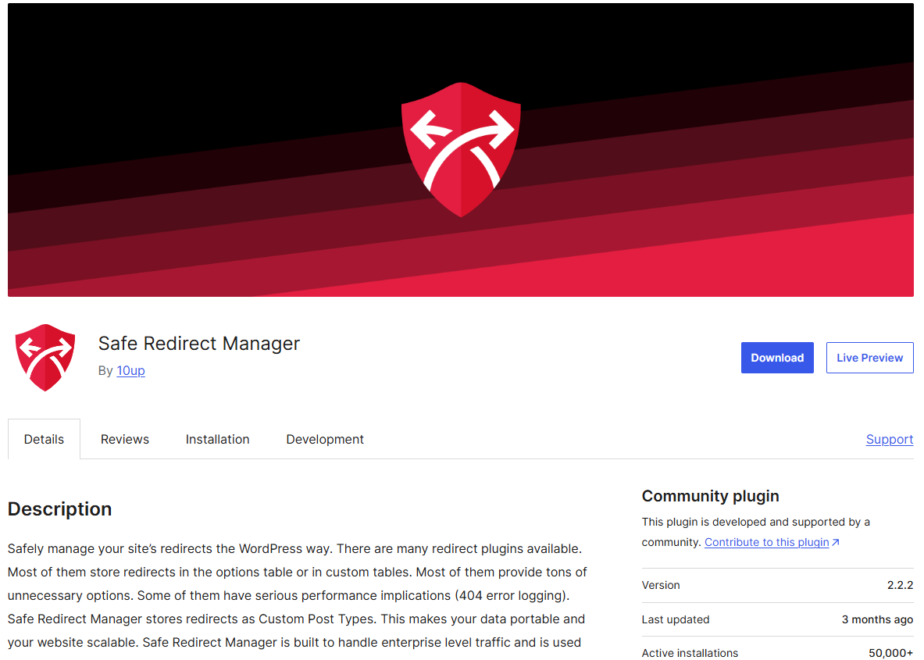Click the Version label
This screenshot has width=924, height=660.
tap(661, 585)
